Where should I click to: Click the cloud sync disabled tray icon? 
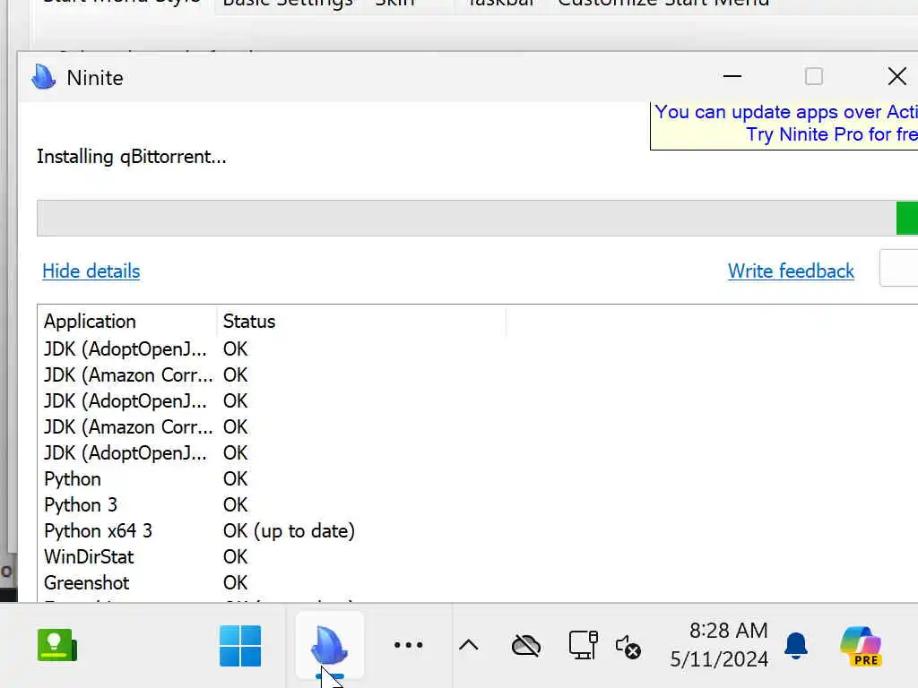pos(525,646)
